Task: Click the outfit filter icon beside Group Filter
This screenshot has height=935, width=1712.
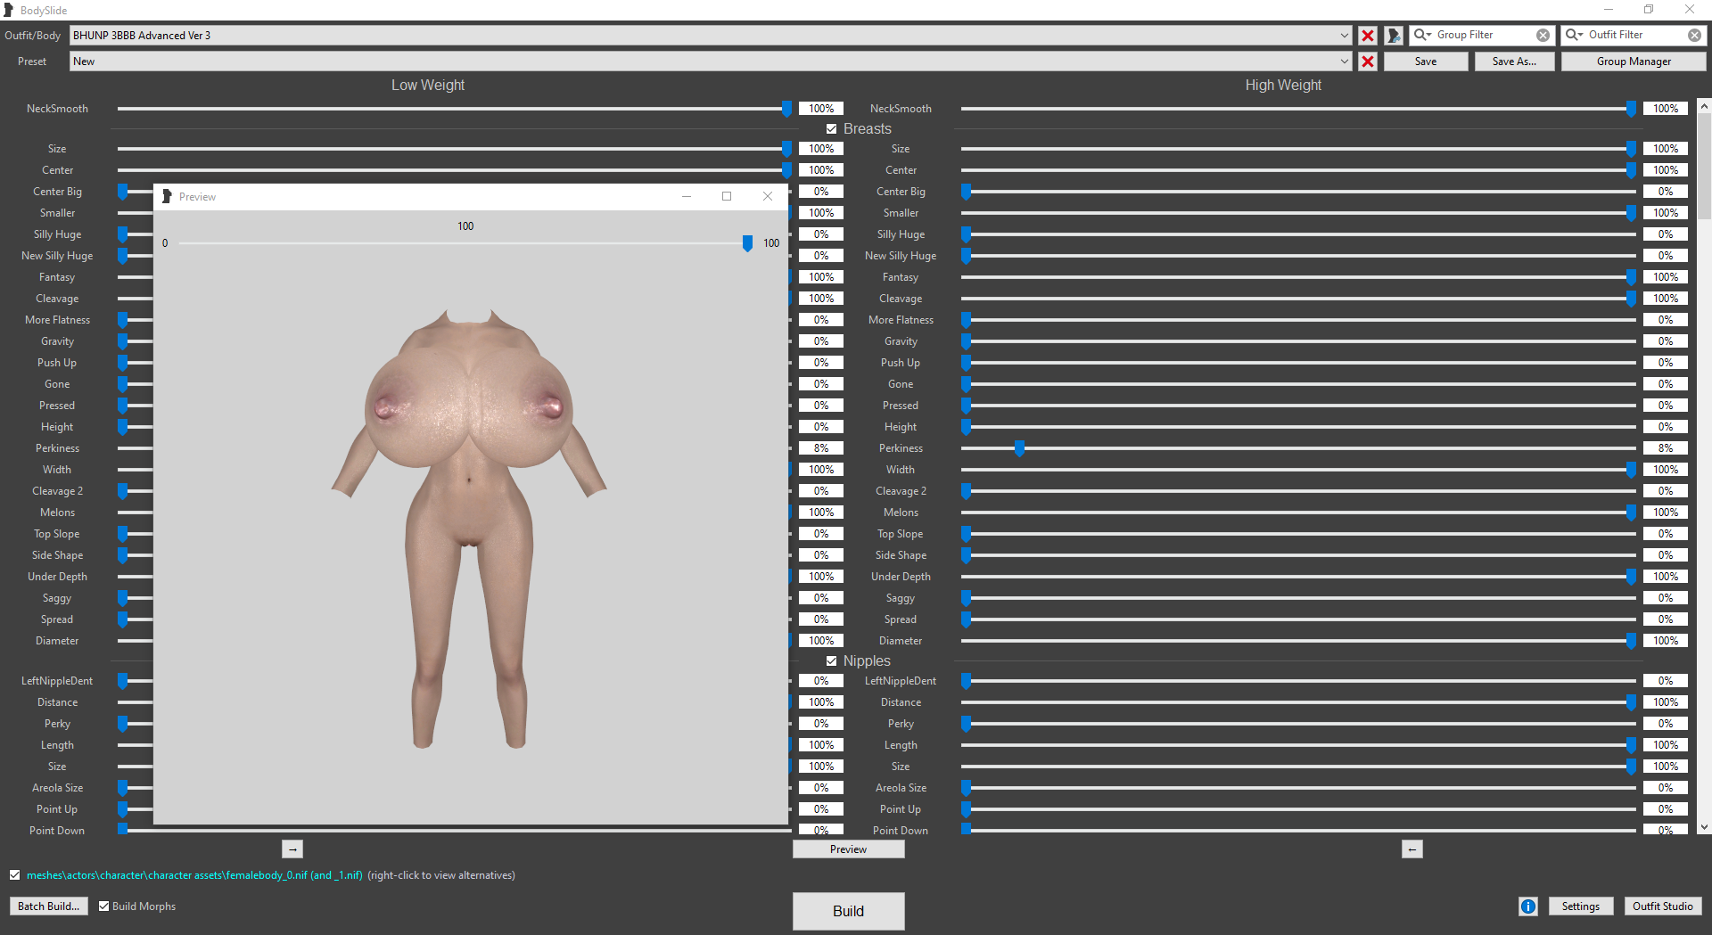Action: [x=1394, y=36]
